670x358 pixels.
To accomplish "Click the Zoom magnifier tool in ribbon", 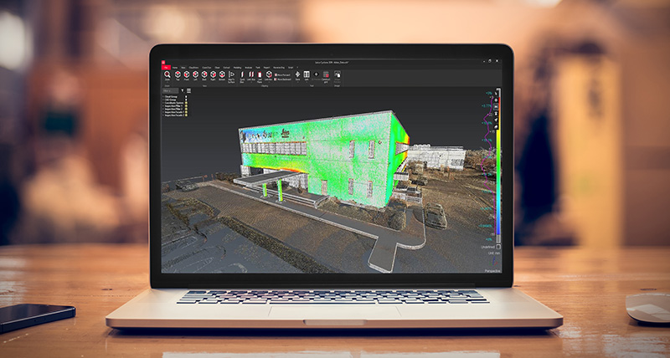I will point(167,75).
